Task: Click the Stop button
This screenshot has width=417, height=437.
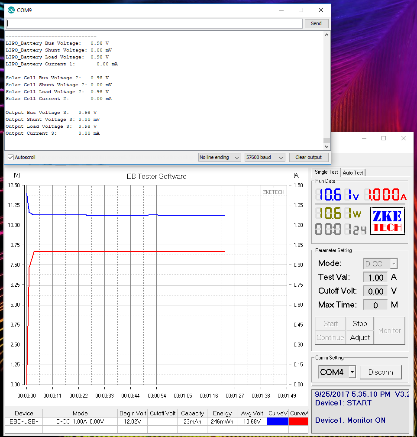Action: 359,324
